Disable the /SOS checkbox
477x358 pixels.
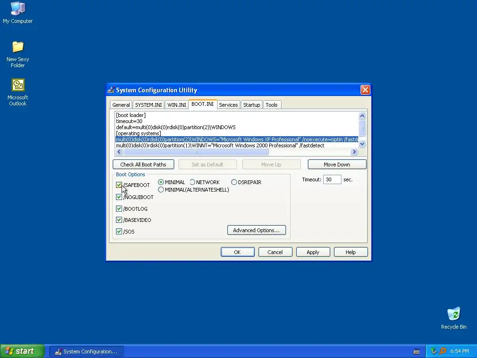pos(119,231)
